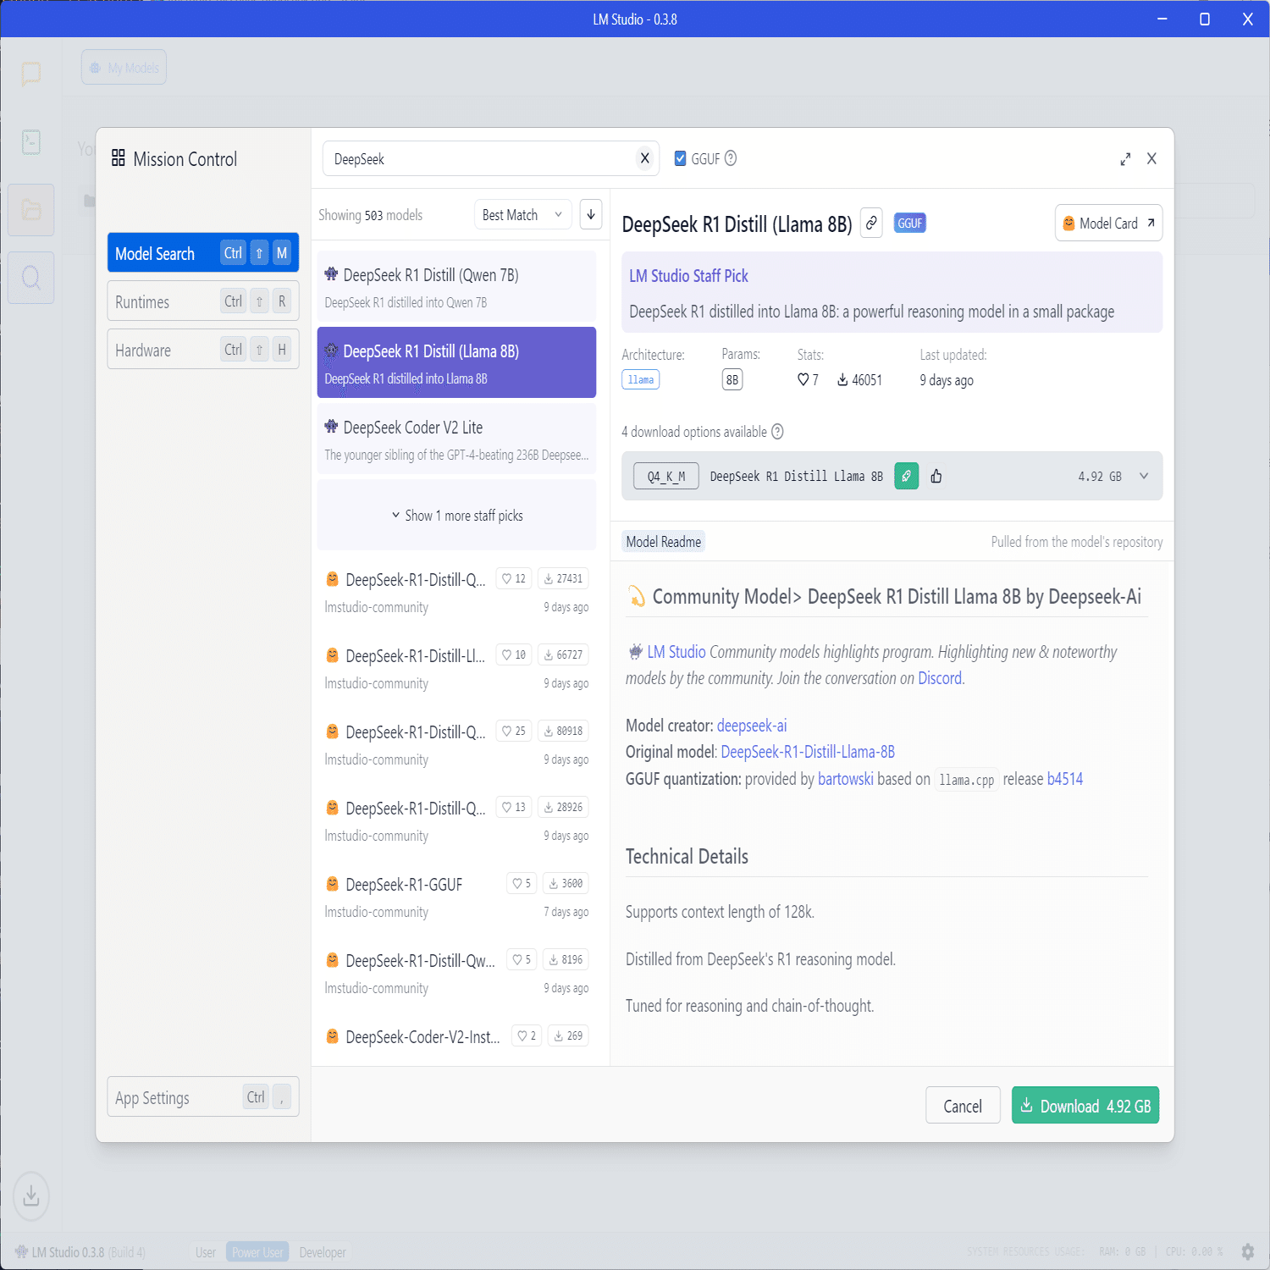This screenshot has height=1270, width=1270.
Task: Cancel the model download dialog
Action: 963,1106
